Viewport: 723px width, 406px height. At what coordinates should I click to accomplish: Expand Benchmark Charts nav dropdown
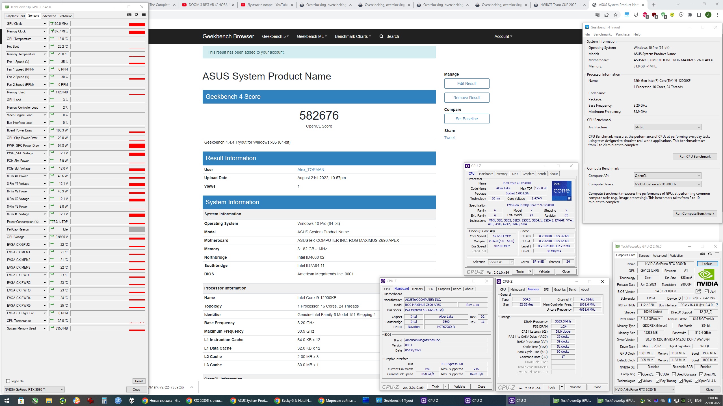pos(353,36)
